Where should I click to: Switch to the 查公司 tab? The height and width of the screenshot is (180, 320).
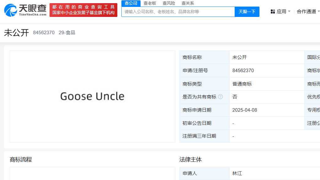131,3
